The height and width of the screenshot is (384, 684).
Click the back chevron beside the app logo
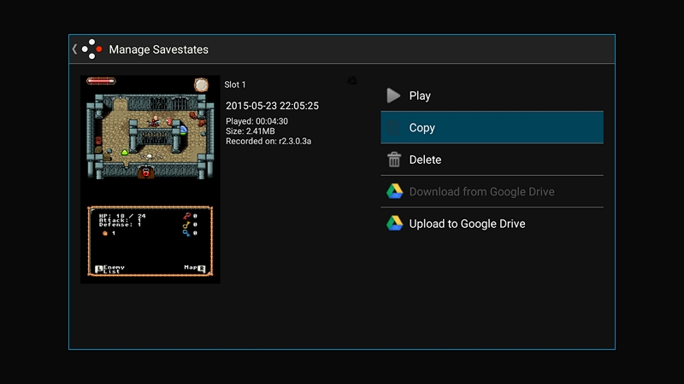74,49
